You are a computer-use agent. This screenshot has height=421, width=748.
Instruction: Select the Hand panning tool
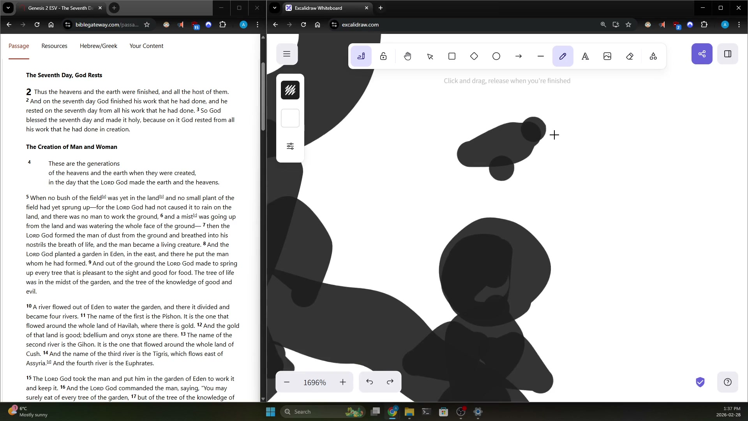tap(408, 57)
